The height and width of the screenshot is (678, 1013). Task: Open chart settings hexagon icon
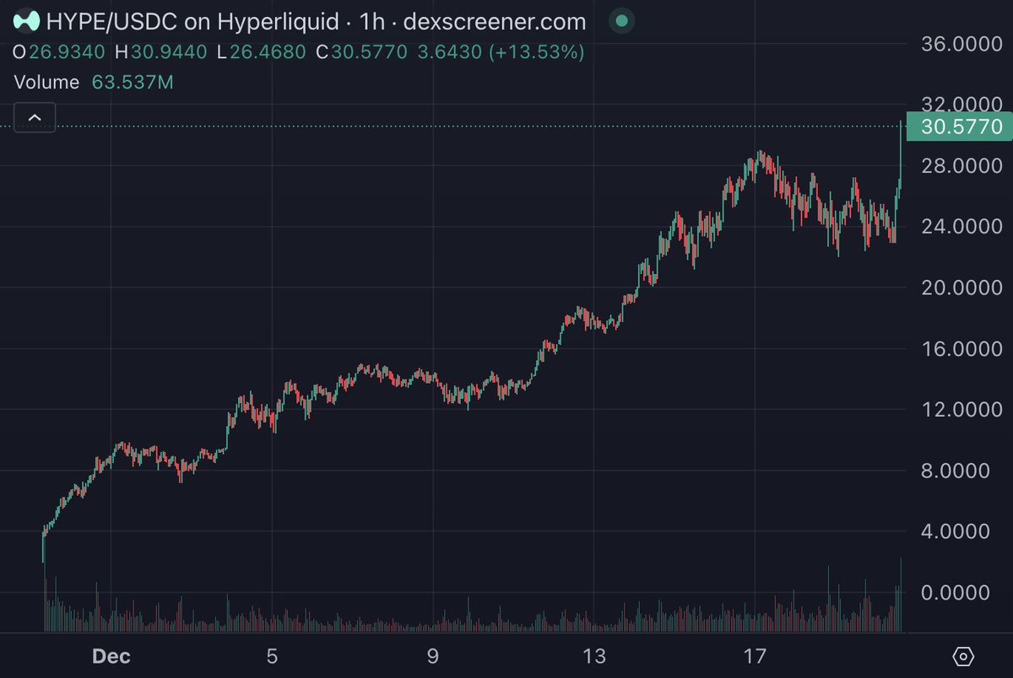click(963, 656)
